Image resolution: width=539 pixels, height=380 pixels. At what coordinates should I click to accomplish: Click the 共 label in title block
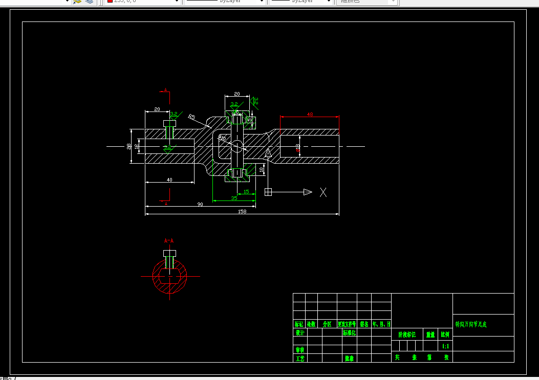(x=397, y=357)
